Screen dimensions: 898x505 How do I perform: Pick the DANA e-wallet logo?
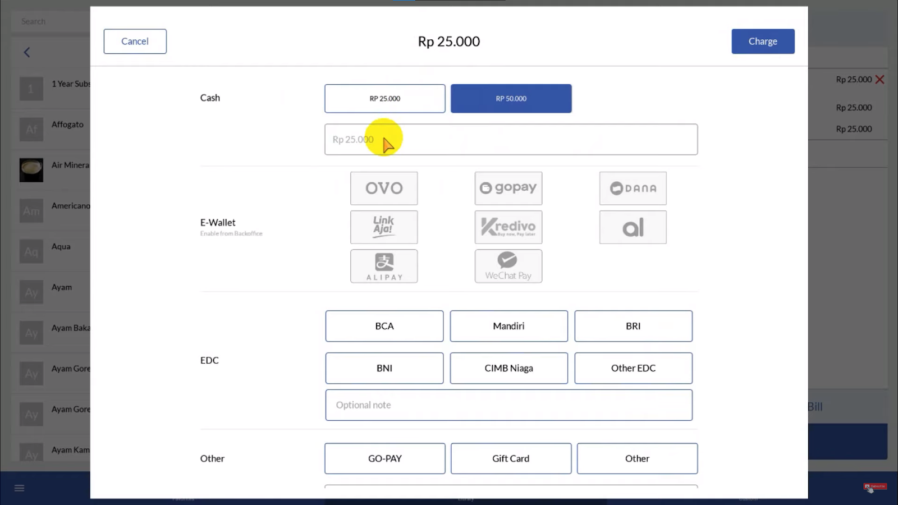(633, 188)
